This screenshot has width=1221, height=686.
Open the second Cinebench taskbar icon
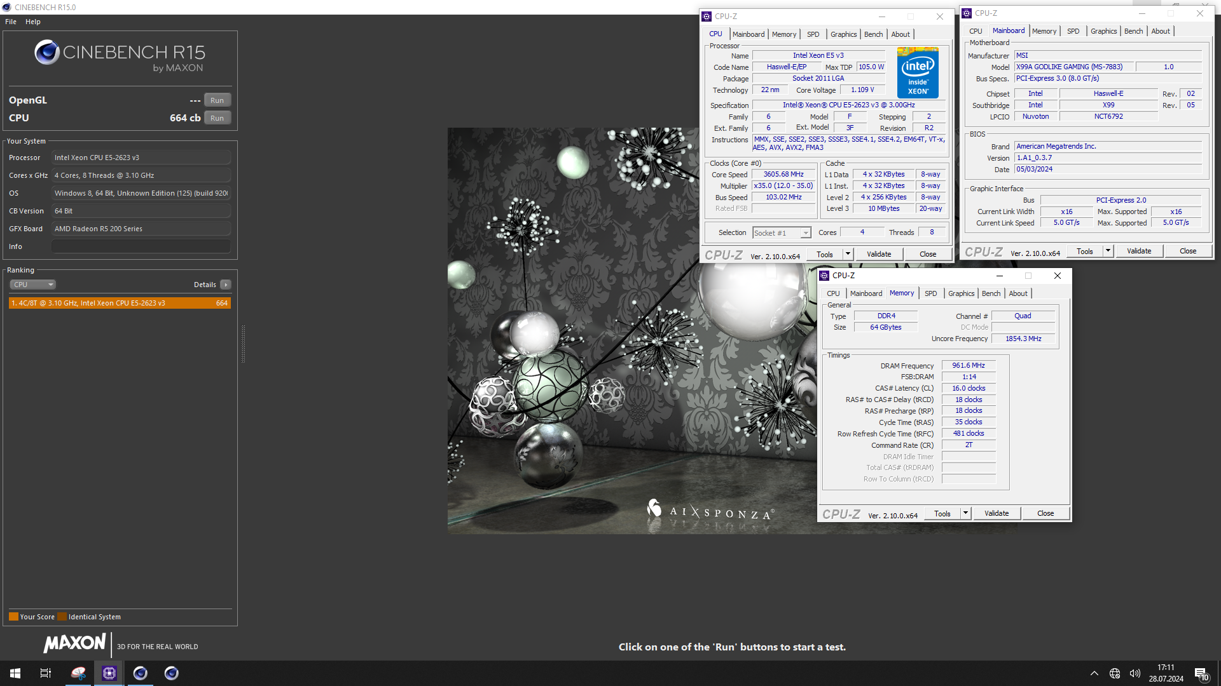click(172, 673)
